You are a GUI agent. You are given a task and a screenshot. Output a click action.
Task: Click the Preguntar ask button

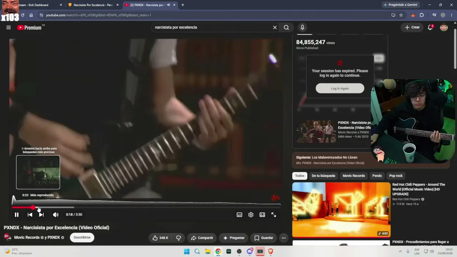234,238
